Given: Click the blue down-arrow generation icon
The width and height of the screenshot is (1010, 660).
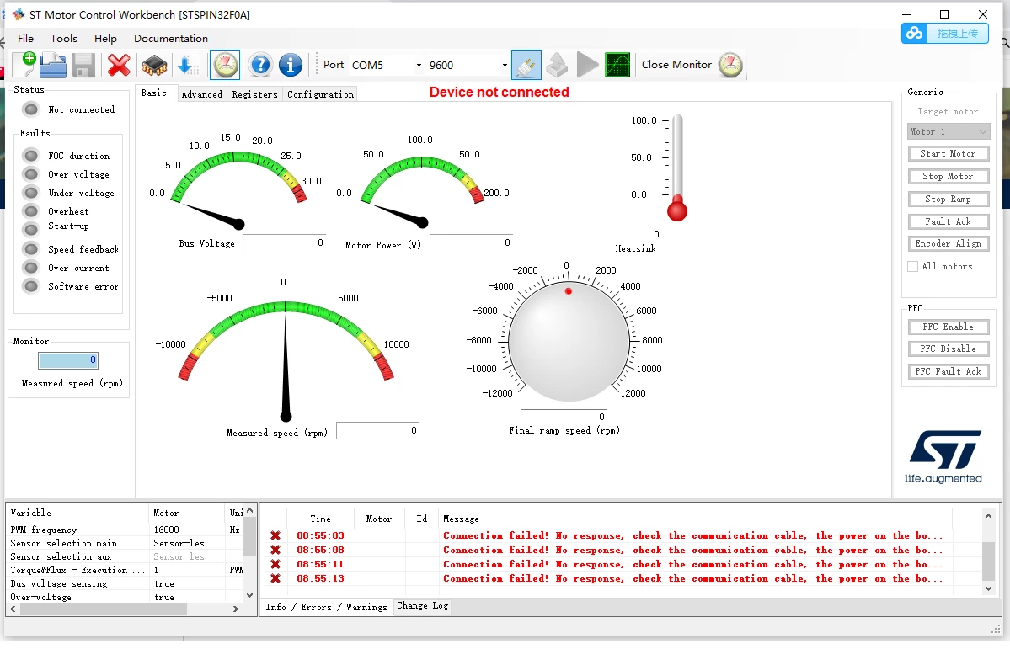Looking at the screenshot, I should (188, 65).
